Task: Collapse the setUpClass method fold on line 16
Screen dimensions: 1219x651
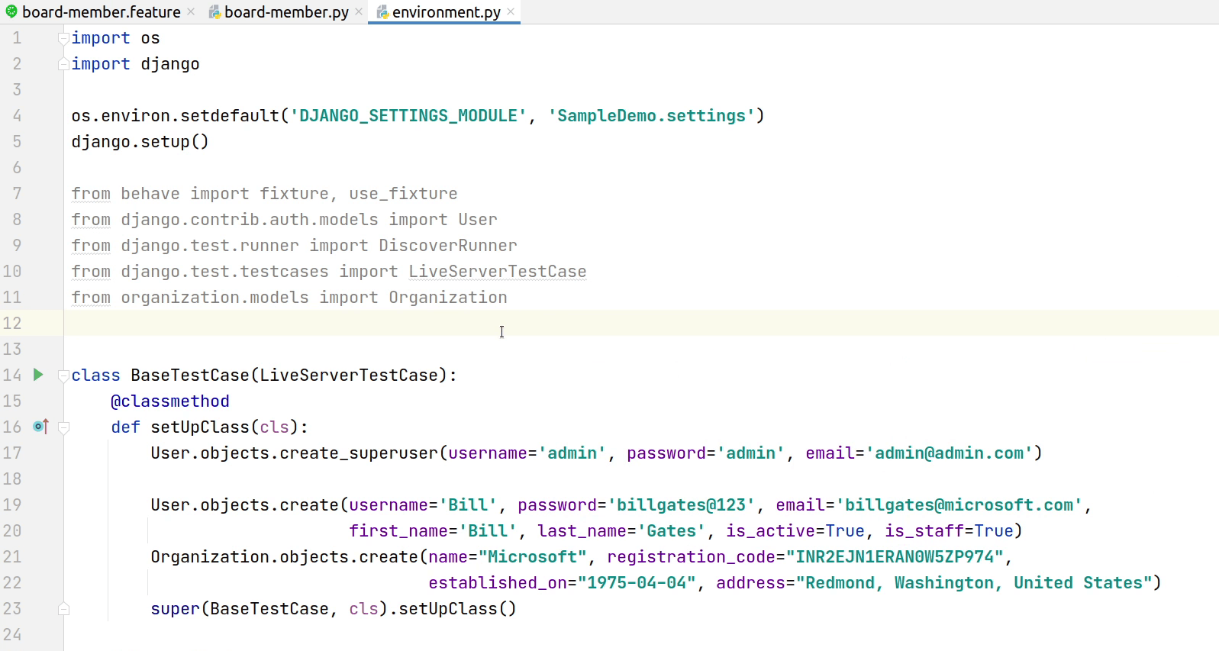Action: [x=64, y=427]
